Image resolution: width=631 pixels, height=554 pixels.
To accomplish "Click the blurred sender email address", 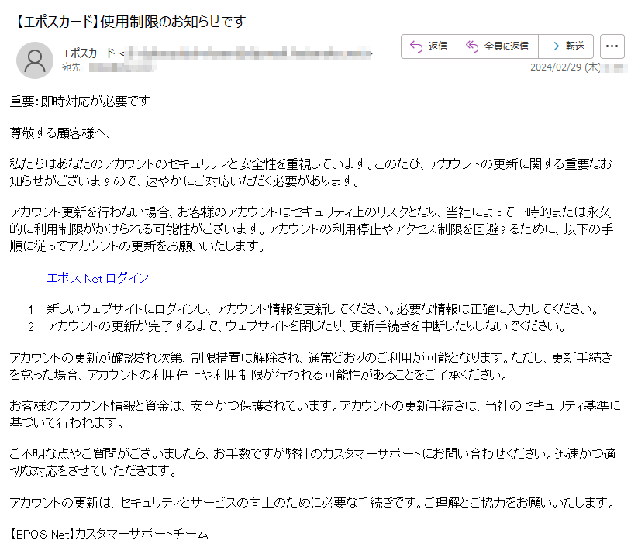I will click(248, 53).
